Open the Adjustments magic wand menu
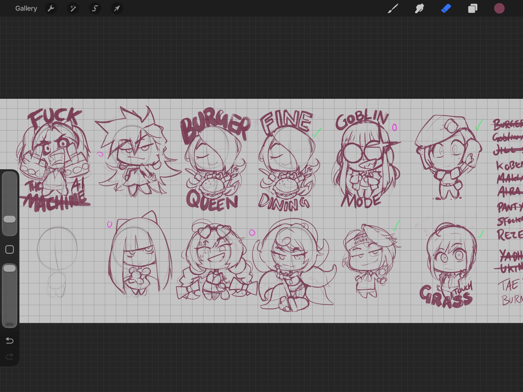This screenshot has width=523, height=392. (73, 8)
